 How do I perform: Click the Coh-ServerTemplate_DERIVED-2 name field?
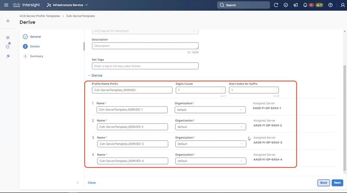tap(132, 127)
